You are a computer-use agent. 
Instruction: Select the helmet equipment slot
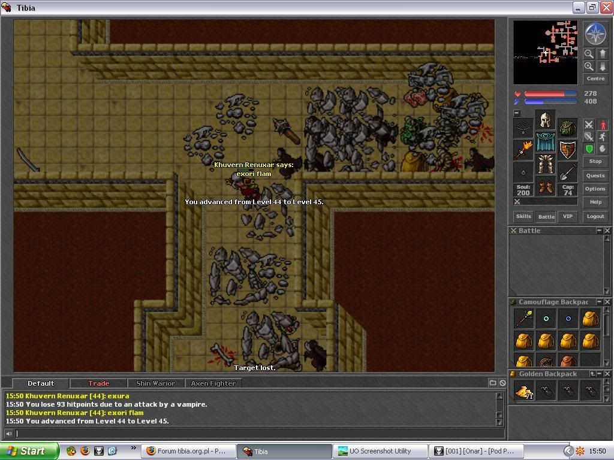[545, 120]
